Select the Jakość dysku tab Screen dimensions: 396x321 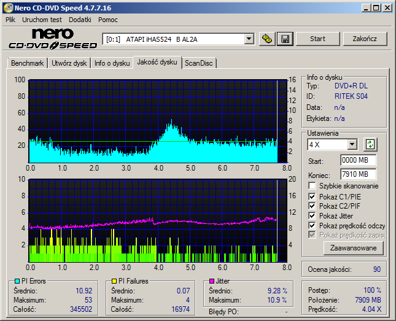click(157, 62)
